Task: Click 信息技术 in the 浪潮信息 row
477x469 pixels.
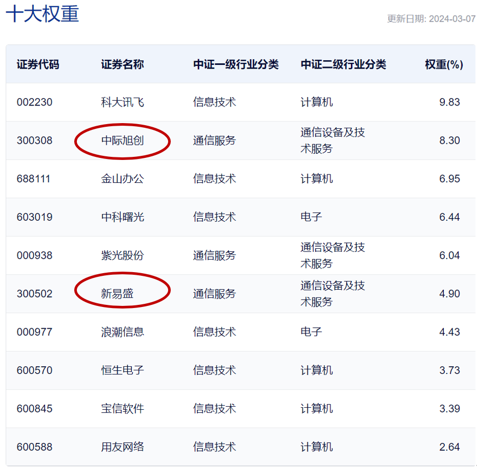Action: coord(214,332)
